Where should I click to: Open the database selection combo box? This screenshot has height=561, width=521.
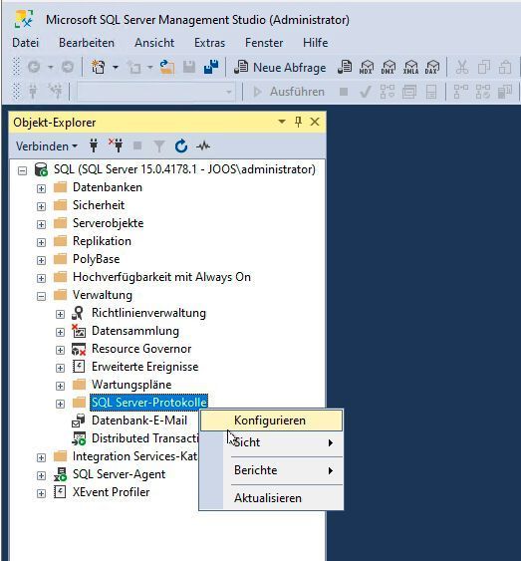click(156, 92)
